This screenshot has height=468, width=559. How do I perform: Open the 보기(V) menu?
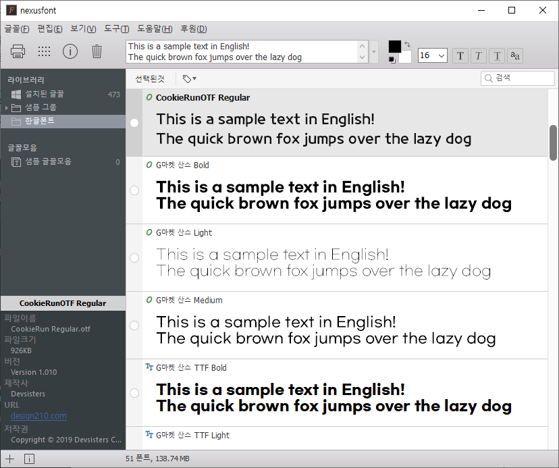[83, 29]
